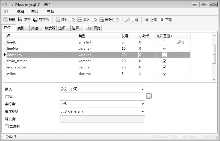
Task: Select the lineNo field name cell
Action: [x=42, y=48]
